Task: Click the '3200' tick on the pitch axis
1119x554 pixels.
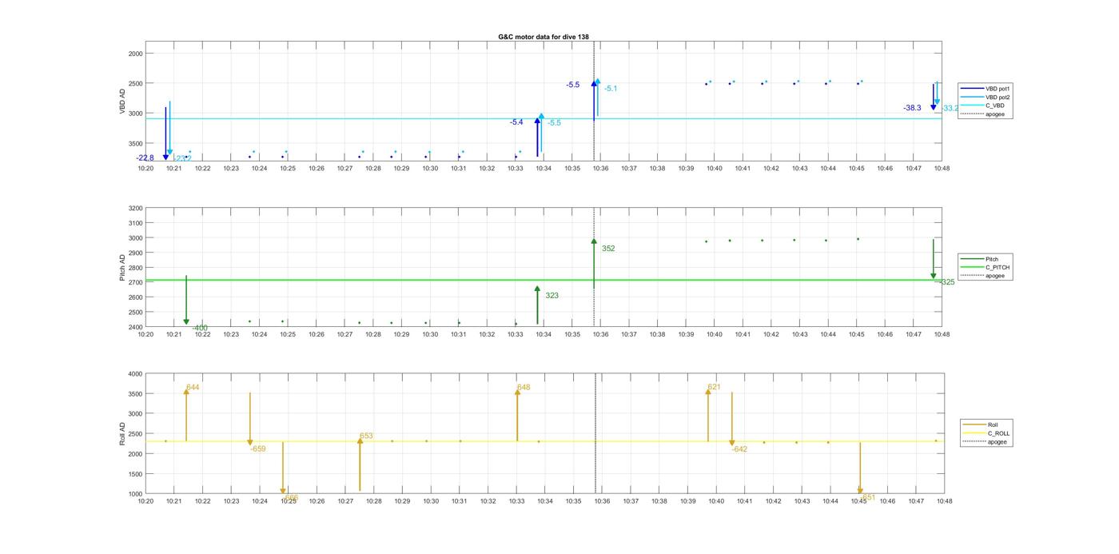Action: (136, 209)
